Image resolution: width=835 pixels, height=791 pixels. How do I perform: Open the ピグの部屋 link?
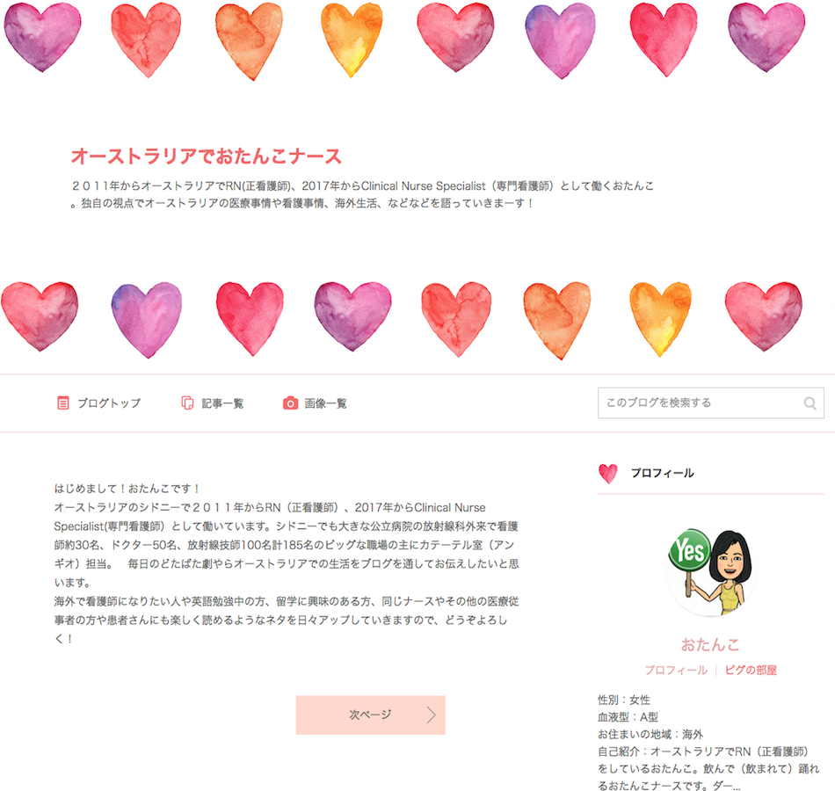751,670
